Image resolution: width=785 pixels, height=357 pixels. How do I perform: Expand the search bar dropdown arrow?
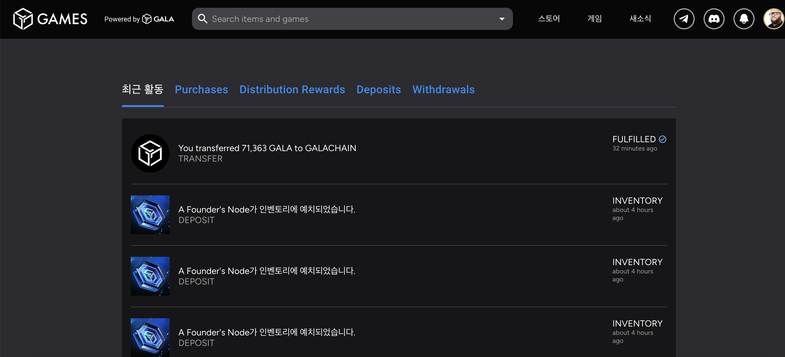(502, 19)
